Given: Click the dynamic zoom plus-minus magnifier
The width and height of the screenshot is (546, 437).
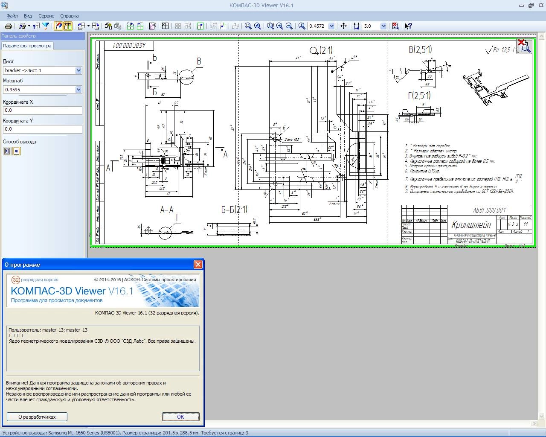Looking at the screenshot, I should 302,26.
